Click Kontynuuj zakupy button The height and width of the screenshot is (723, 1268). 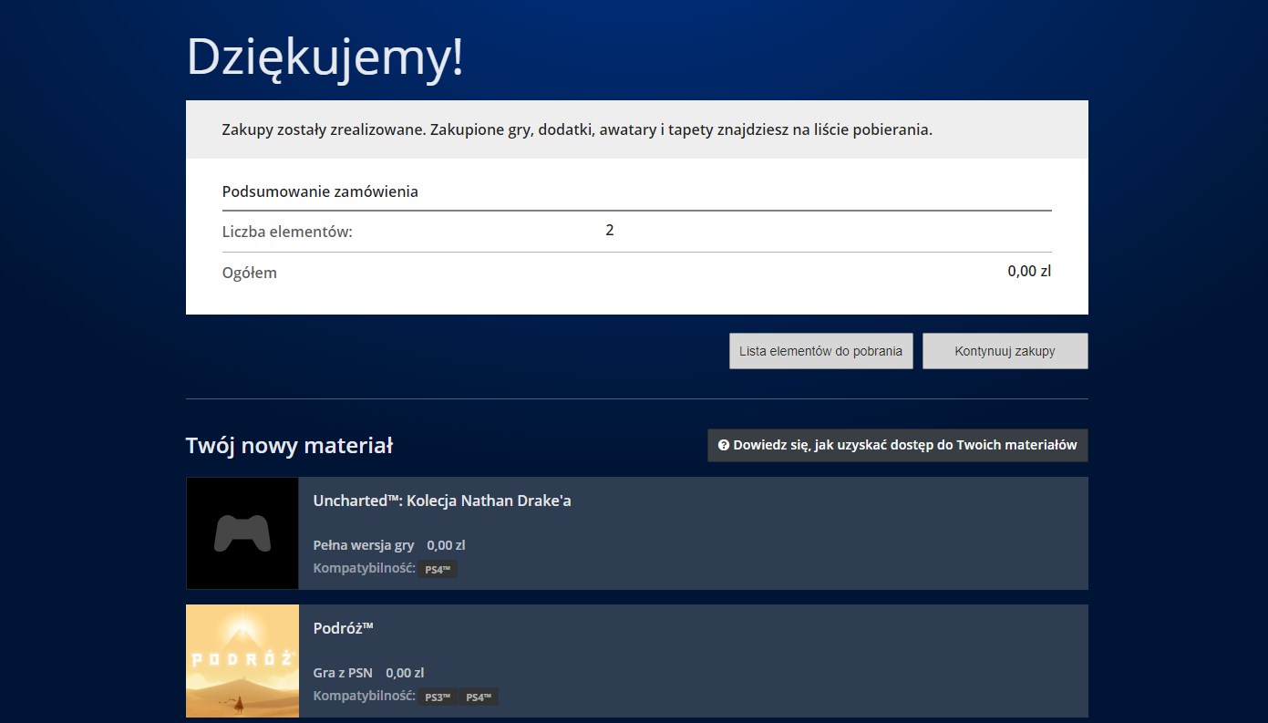coord(1005,351)
